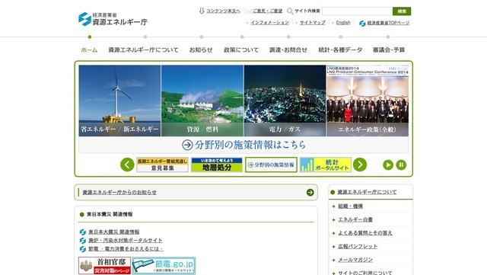Open the 組織・機構 sidebar link
This screenshot has width=487, height=275.
click(350, 206)
